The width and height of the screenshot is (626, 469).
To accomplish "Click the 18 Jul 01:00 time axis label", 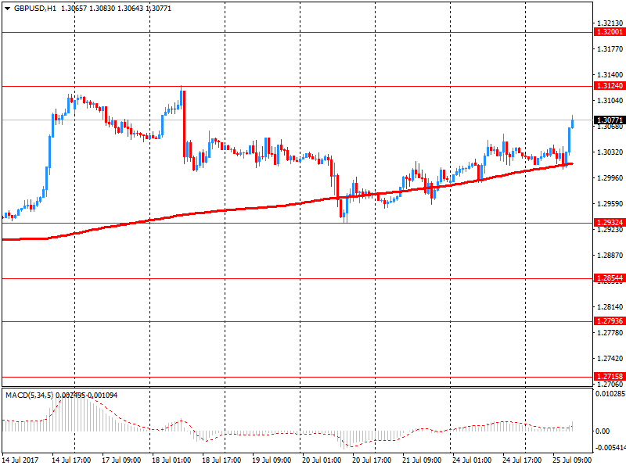I will coord(171,460).
